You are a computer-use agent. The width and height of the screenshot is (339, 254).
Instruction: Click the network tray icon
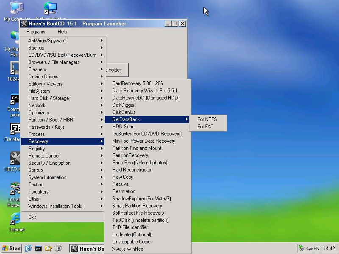point(301,248)
